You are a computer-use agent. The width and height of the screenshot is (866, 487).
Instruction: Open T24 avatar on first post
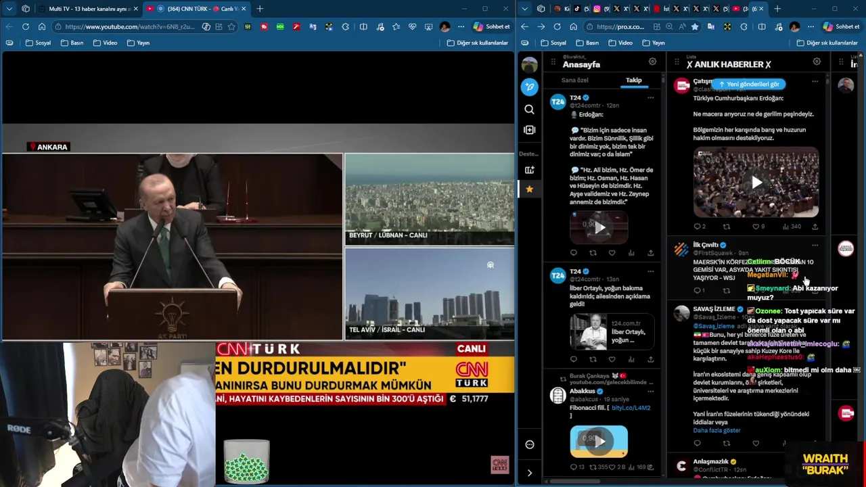[x=557, y=102]
